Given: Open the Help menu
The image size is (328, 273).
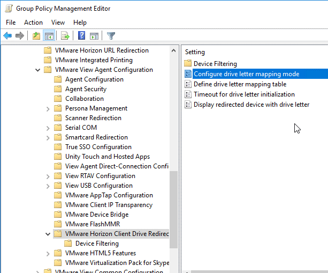Looking at the screenshot, I should pyautogui.click(x=80, y=23).
